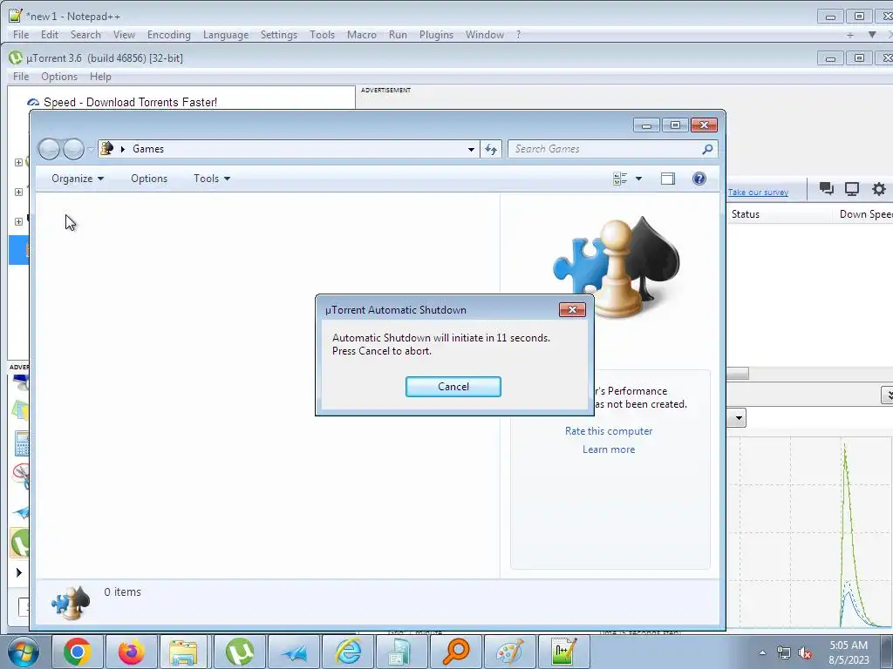The image size is (893, 669).
Task: Open Notepad++ Edit menu
Action: coord(50,35)
